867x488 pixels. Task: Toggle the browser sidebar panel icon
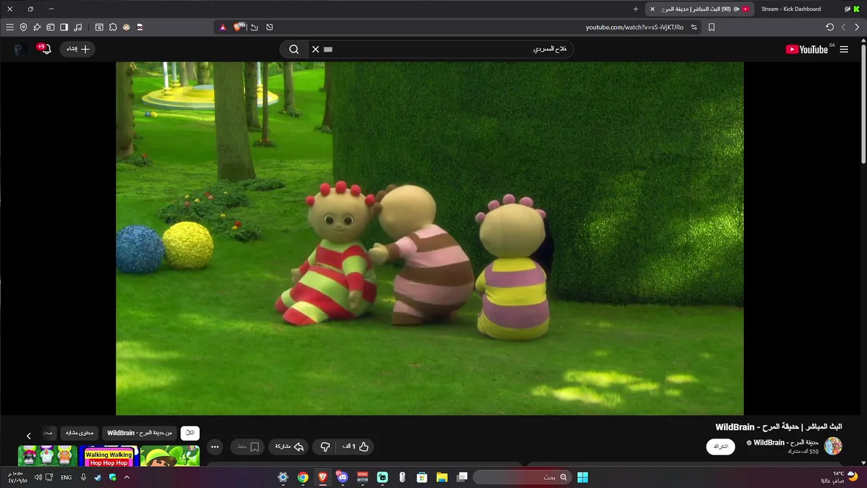pyautogui.click(x=64, y=27)
